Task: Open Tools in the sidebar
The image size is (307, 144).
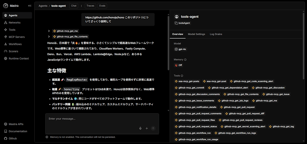Action: (17, 30)
